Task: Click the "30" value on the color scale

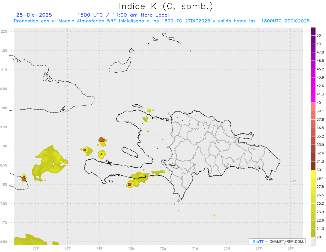Action: [319, 170]
